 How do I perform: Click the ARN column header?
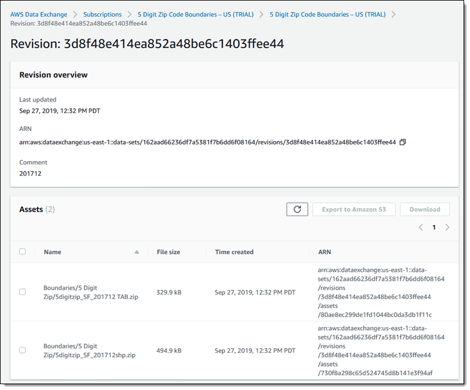pyautogui.click(x=324, y=252)
